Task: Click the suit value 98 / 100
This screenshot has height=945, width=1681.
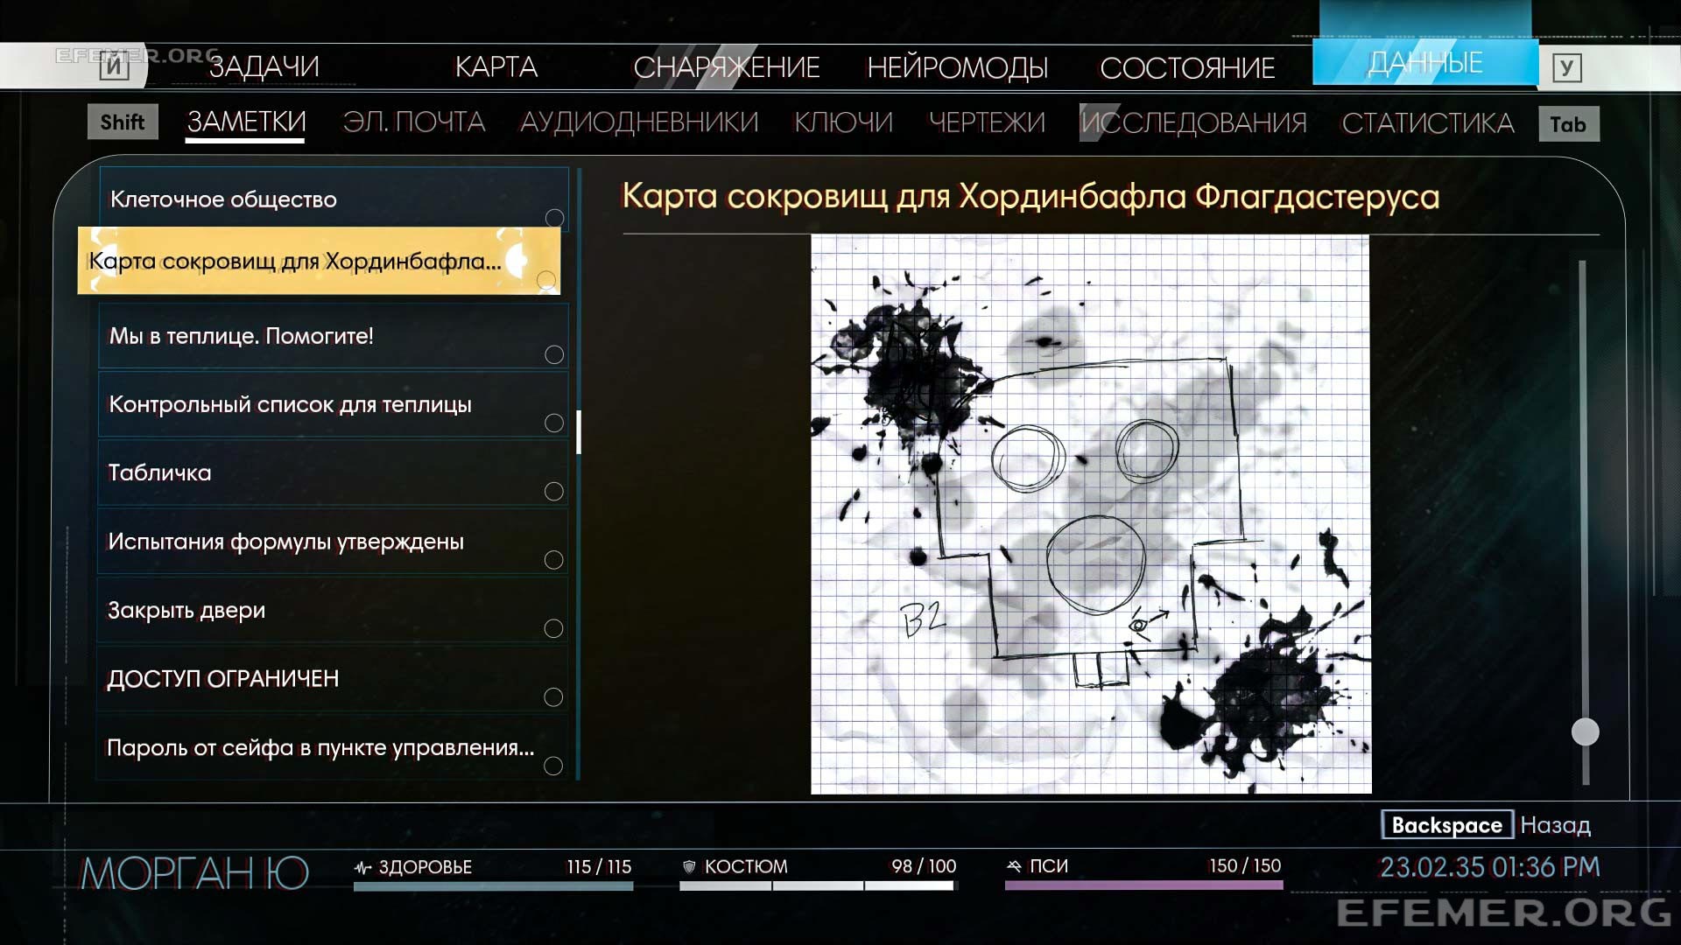Action: coord(924,866)
